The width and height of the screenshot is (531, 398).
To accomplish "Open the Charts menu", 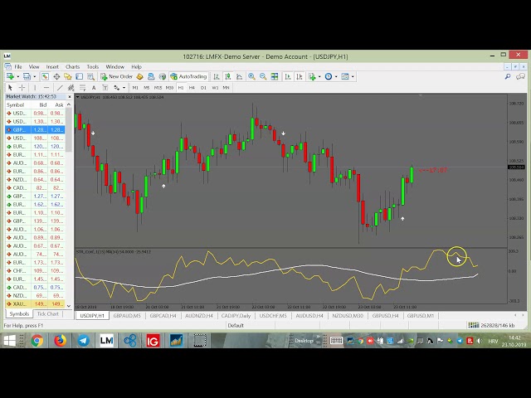I will (x=72, y=66).
